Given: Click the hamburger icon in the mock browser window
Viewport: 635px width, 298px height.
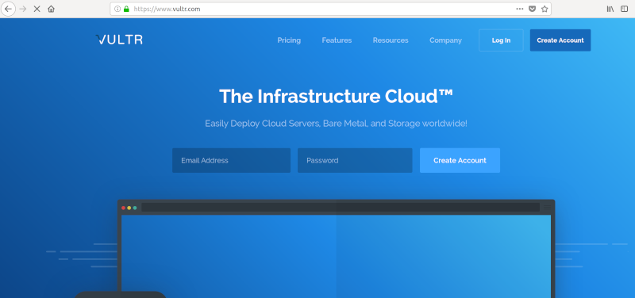Looking at the screenshot, I should 547,208.
